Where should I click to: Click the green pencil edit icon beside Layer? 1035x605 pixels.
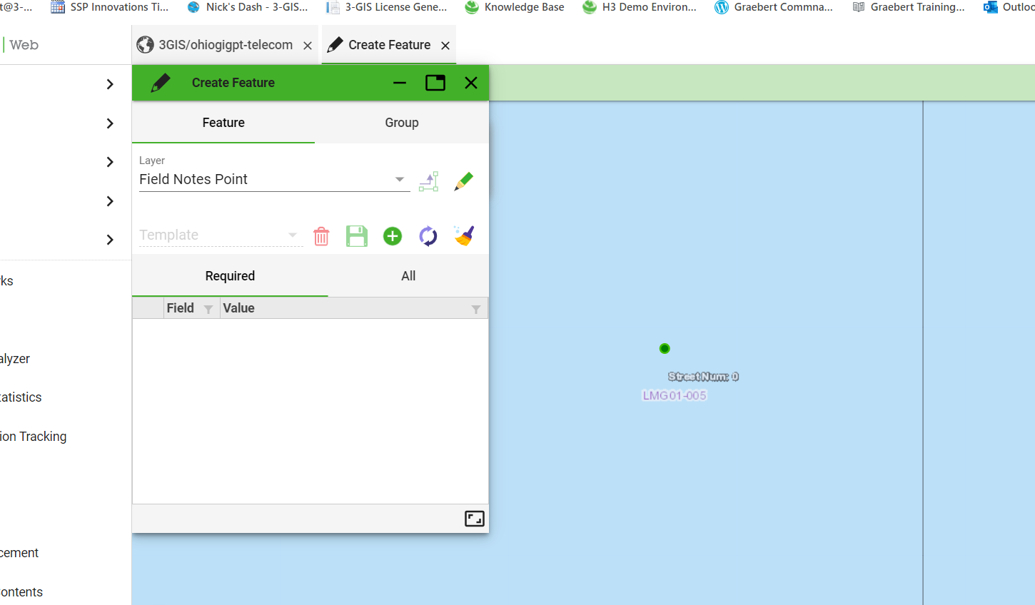tap(463, 181)
